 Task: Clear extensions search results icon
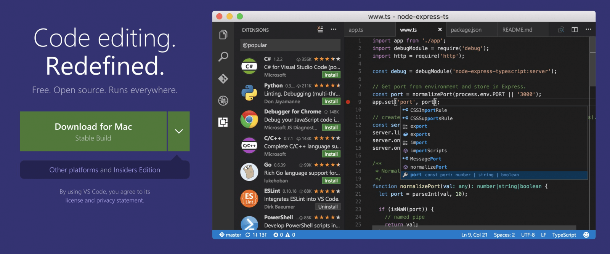(x=320, y=29)
